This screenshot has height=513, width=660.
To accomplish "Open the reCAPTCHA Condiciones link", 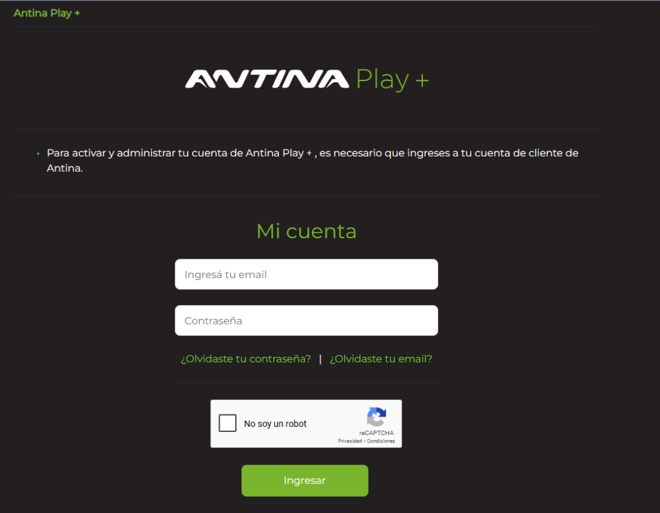I will 381,441.
